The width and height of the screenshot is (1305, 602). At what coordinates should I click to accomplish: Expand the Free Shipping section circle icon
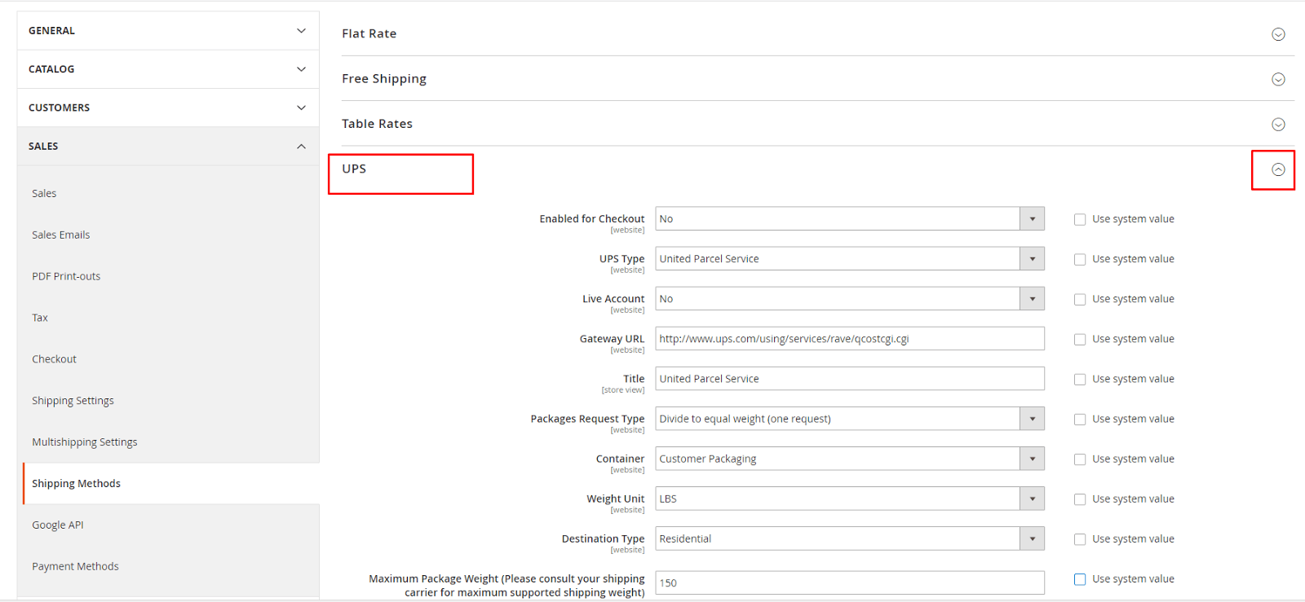tap(1278, 79)
